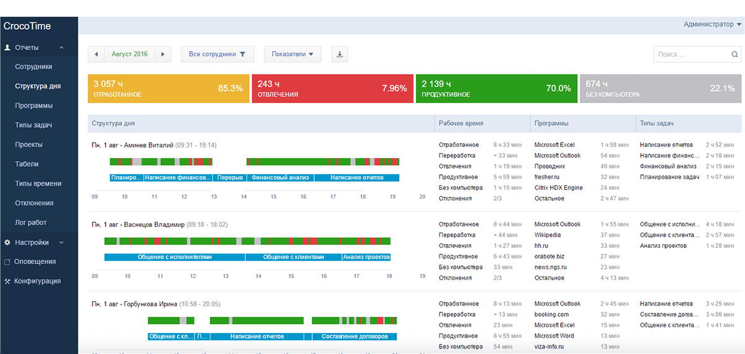Click the search magnifier icon
The height and width of the screenshot is (354, 745).
734,55
